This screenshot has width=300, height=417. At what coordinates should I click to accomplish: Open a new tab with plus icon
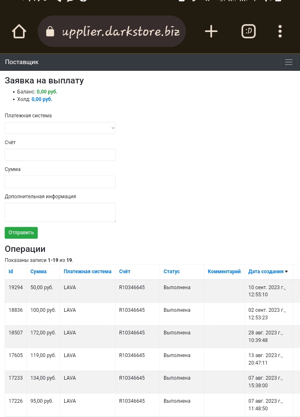211,31
